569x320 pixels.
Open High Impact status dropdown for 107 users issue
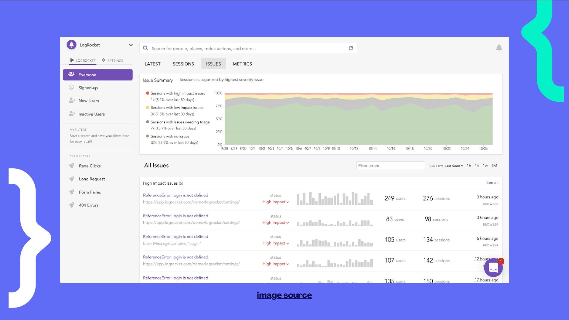coord(276,264)
